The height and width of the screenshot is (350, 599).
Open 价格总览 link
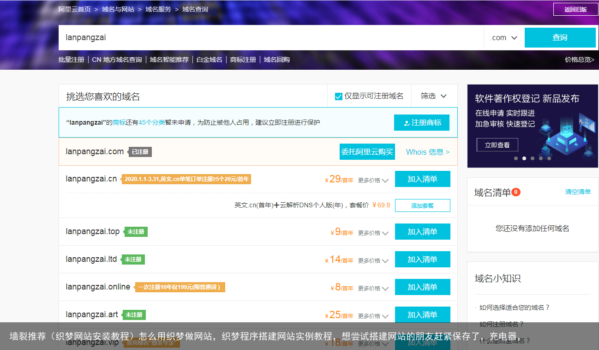(x=580, y=60)
